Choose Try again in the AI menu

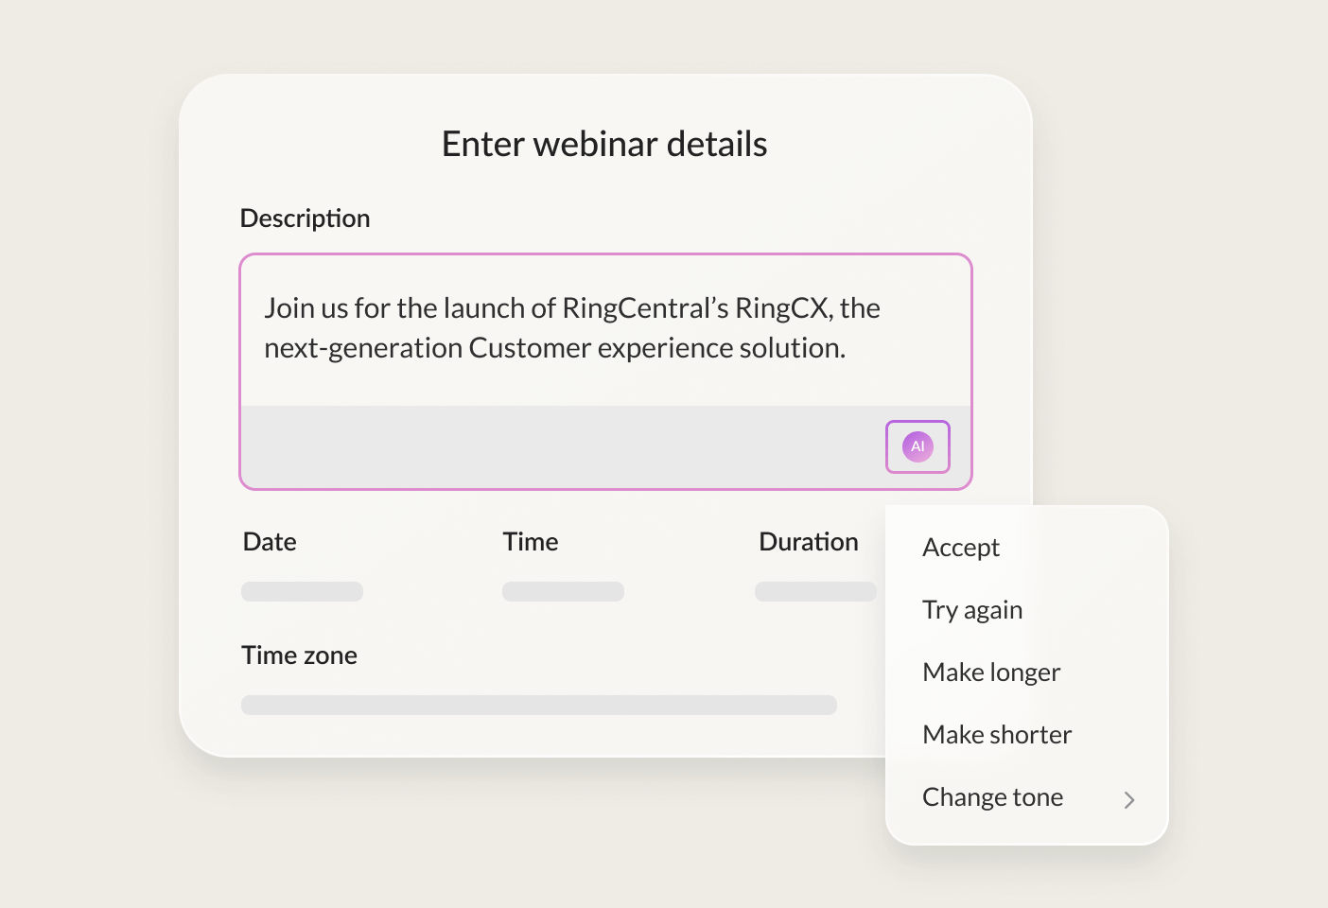pyautogui.click(x=971, y=610)
